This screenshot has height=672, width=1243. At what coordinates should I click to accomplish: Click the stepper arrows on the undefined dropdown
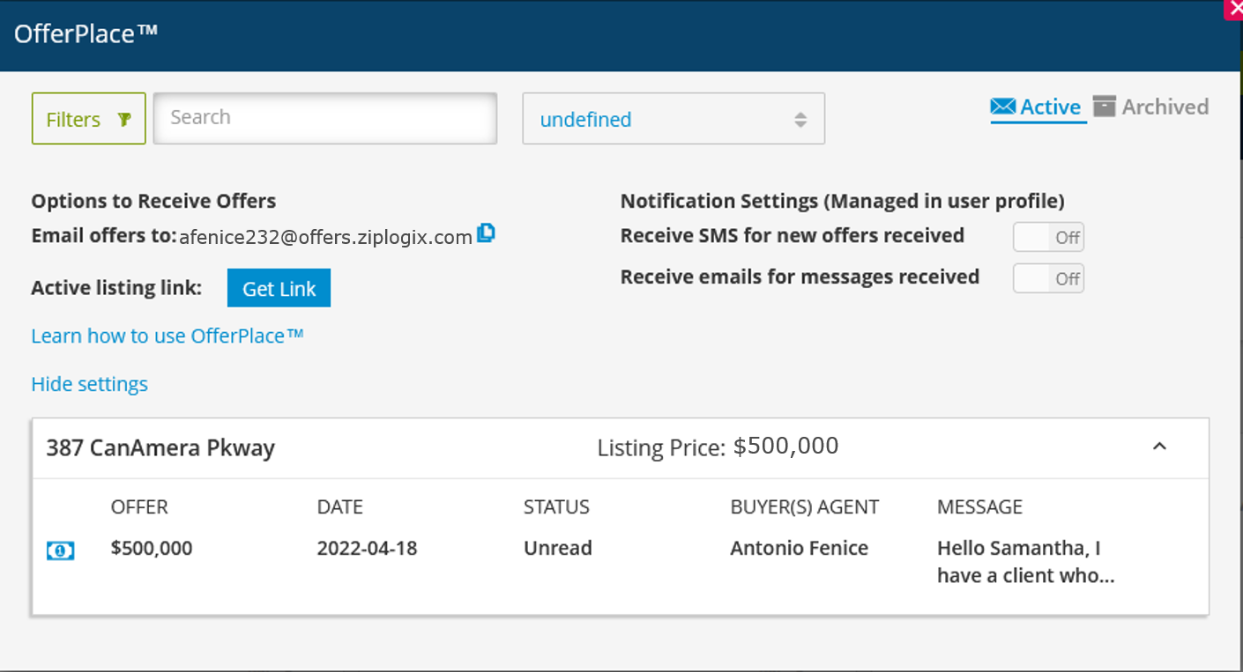click(800, 118)
